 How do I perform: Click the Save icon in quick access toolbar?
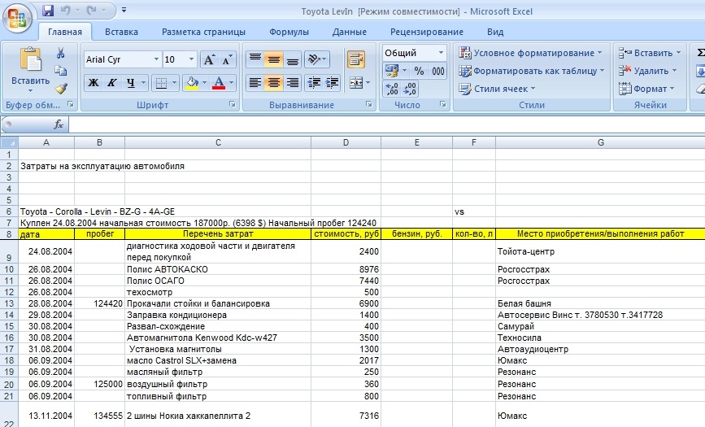(48, 10)
